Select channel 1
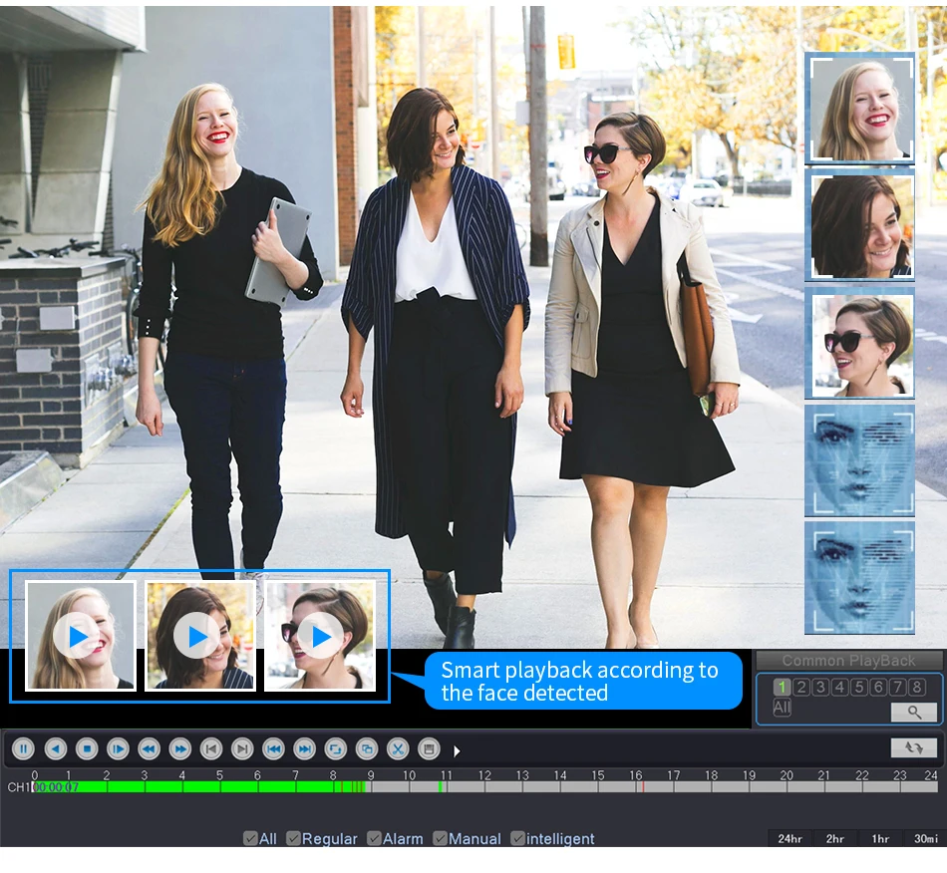Viewport: 947px width, 873px height. click(783, 687)
